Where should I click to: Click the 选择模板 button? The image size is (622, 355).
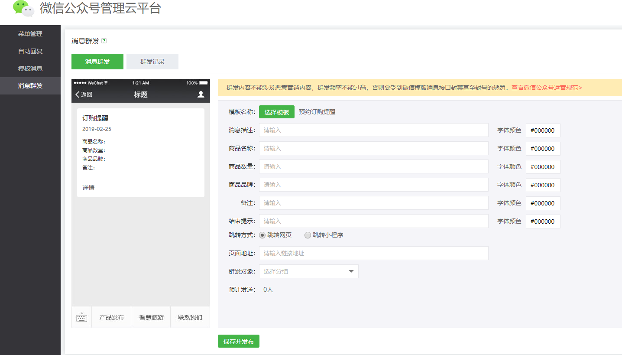point(276,112)
